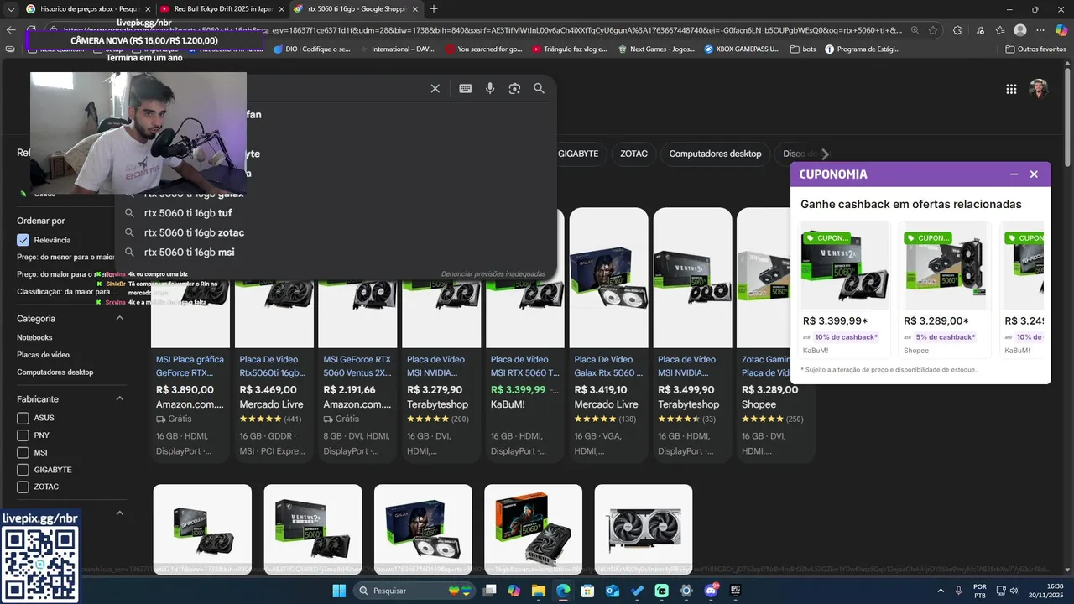Open Cuponomia Ventus R$ 3.399,99 offer thumbnail

(x=845, y=267)
